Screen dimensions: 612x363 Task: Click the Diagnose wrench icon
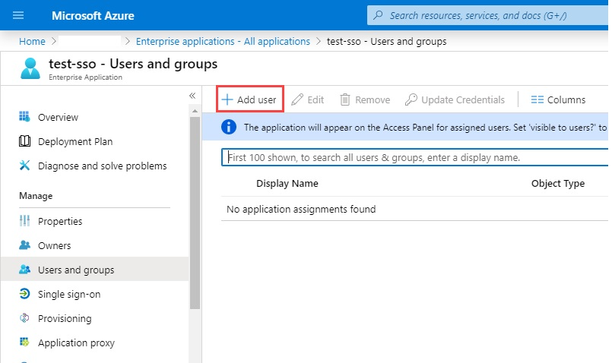point(24,166)
